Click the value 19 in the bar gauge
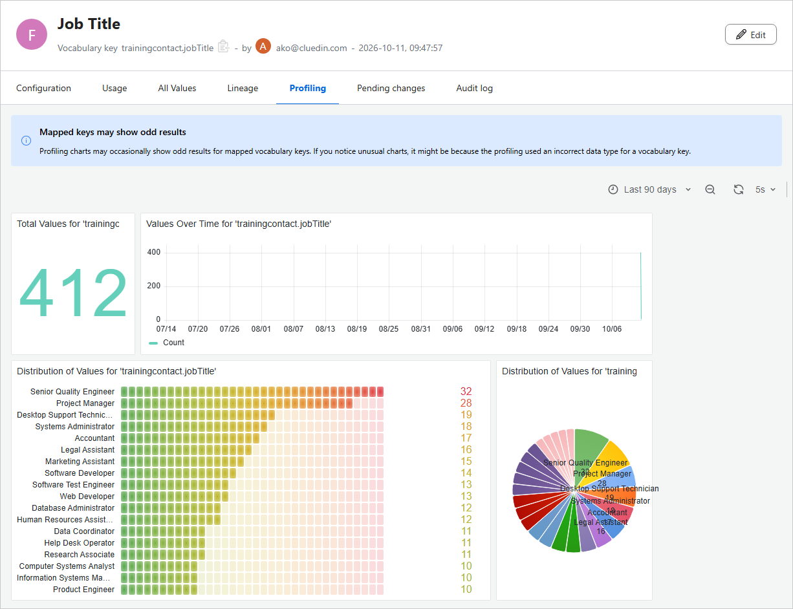The image size is (793, 609). (x=466, y=415)
